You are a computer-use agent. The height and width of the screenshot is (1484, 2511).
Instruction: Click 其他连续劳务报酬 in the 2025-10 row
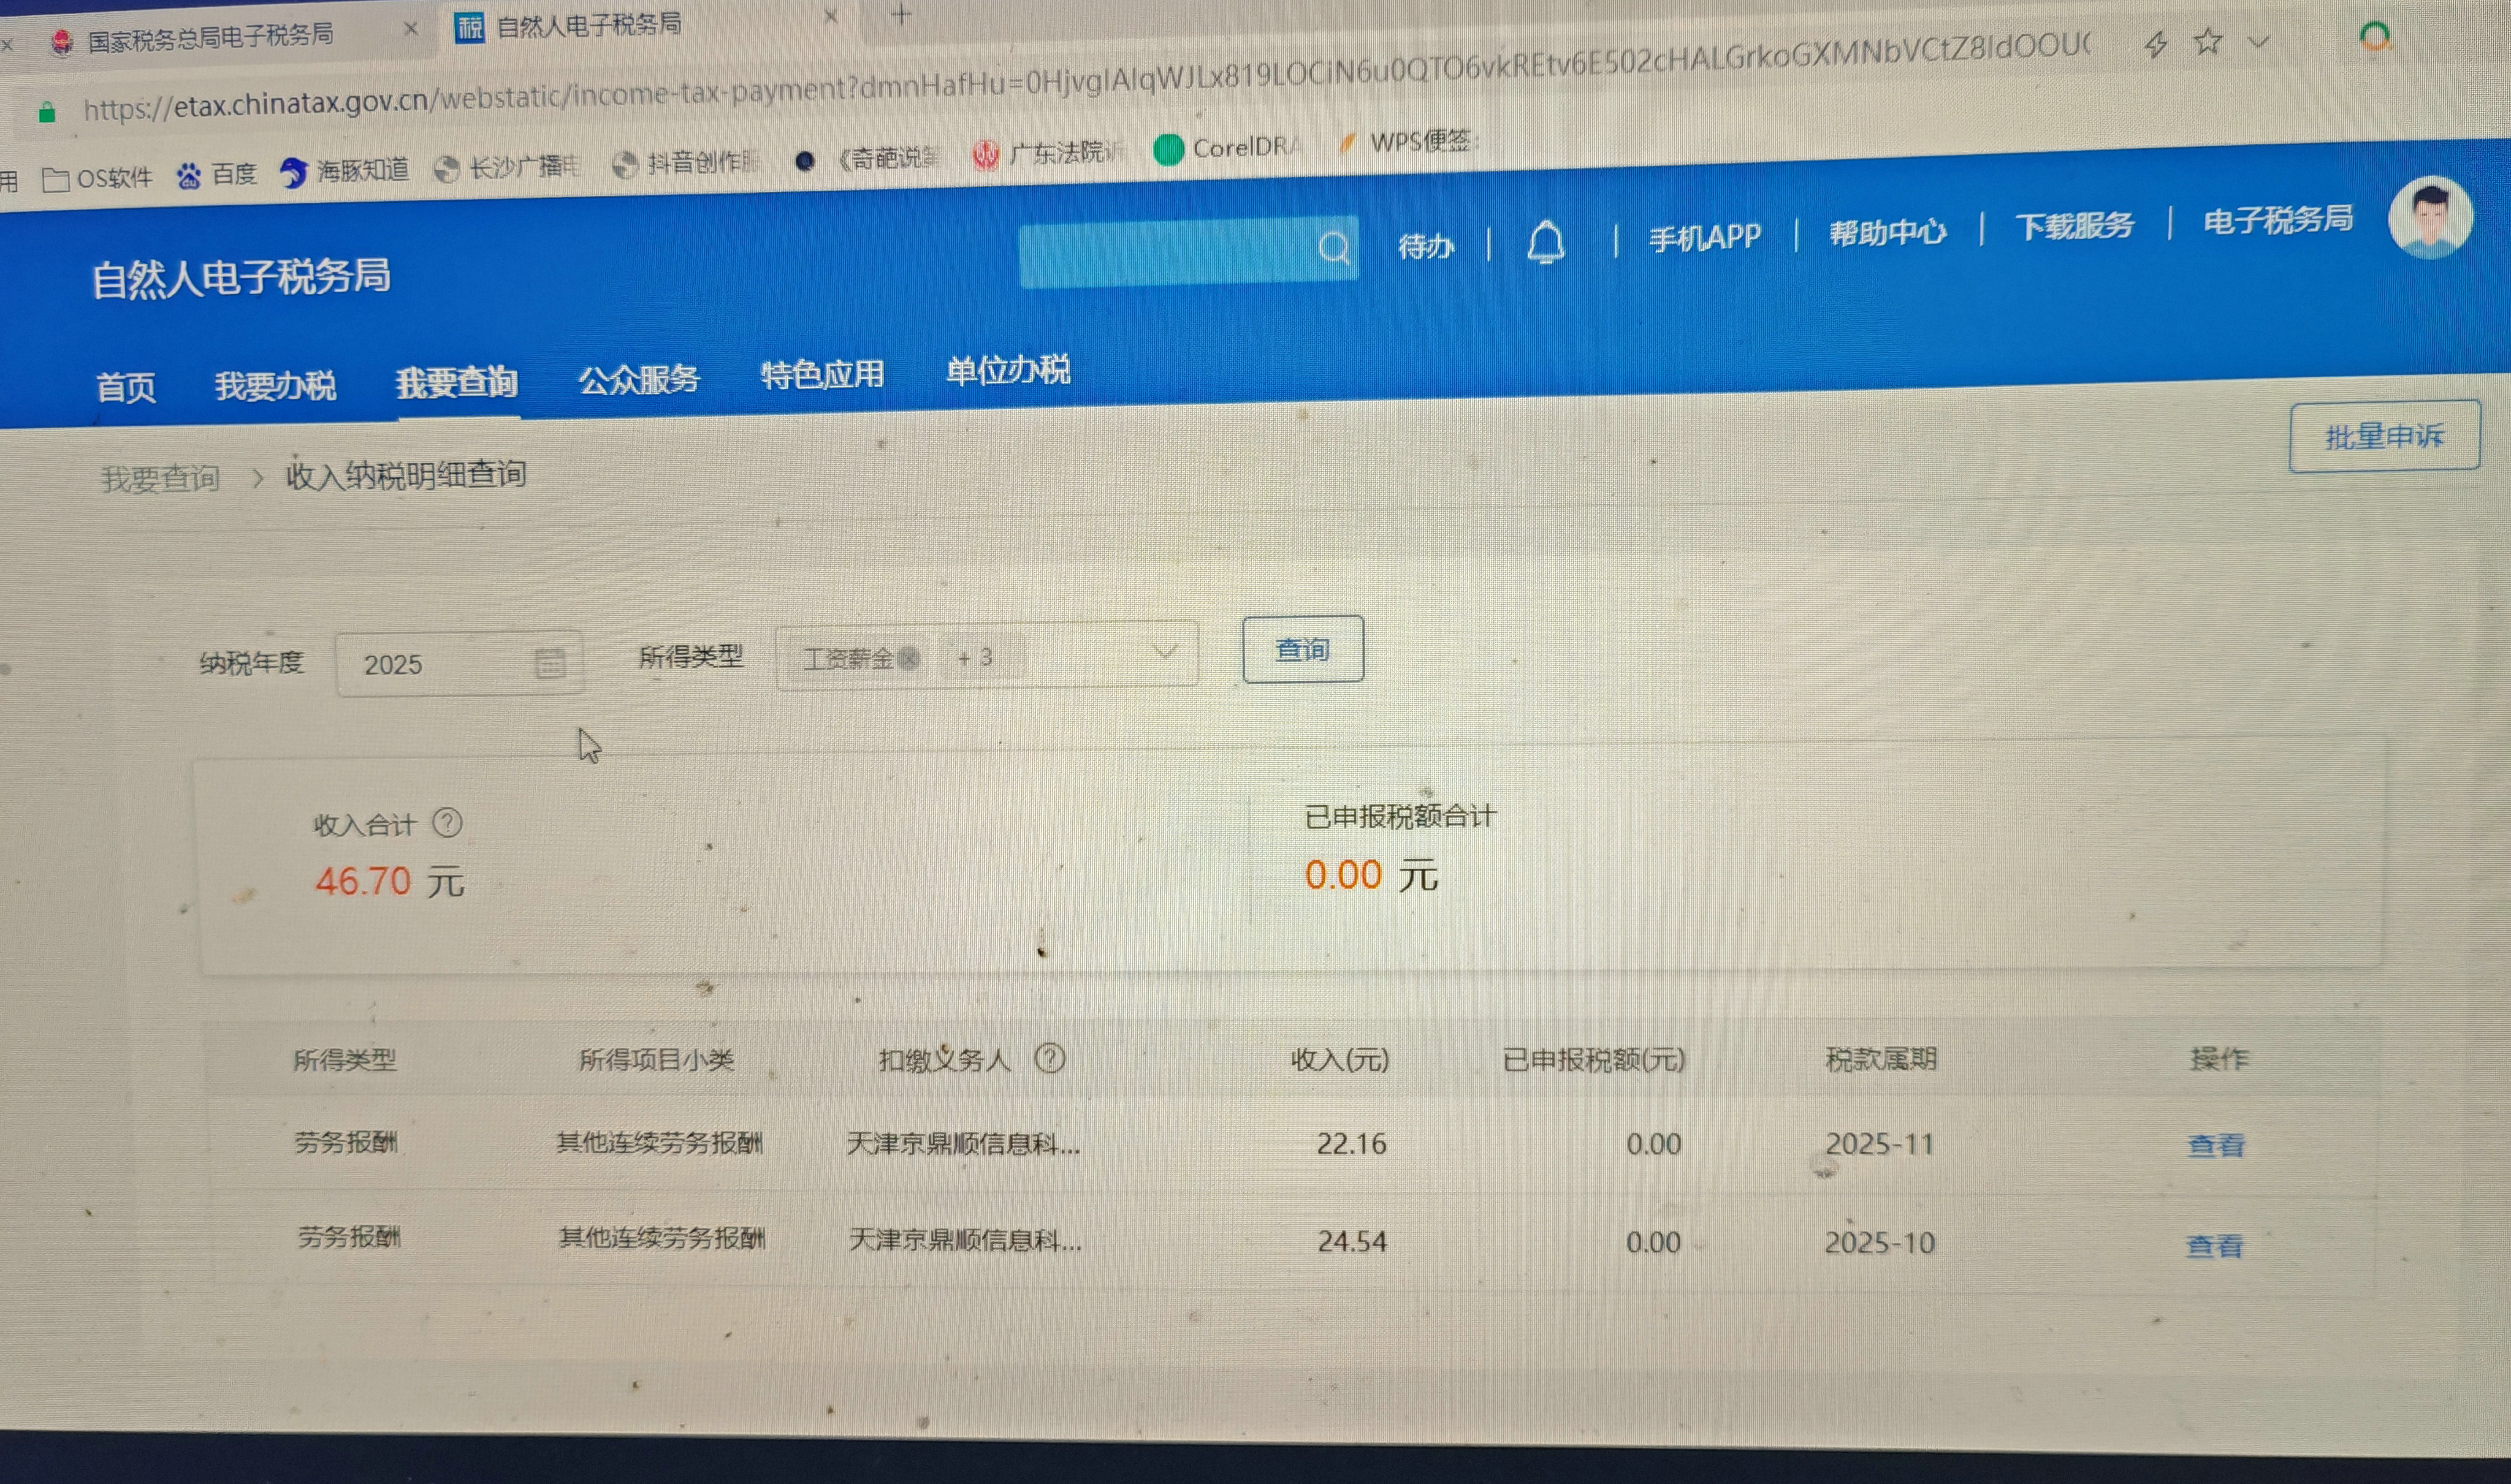[x=661, y=1238]
